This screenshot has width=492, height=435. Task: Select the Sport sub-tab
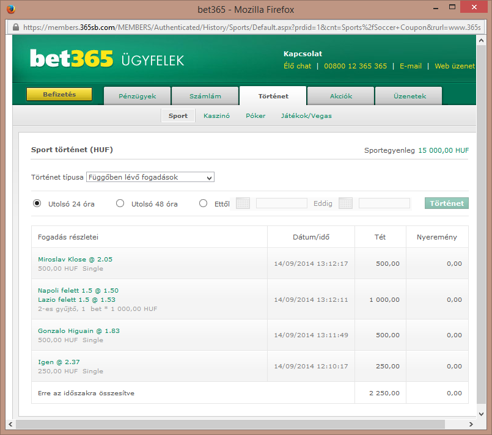[178, 115]
